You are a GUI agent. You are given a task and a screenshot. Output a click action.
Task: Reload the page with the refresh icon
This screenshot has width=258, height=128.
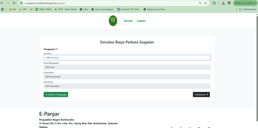(14, 3)
